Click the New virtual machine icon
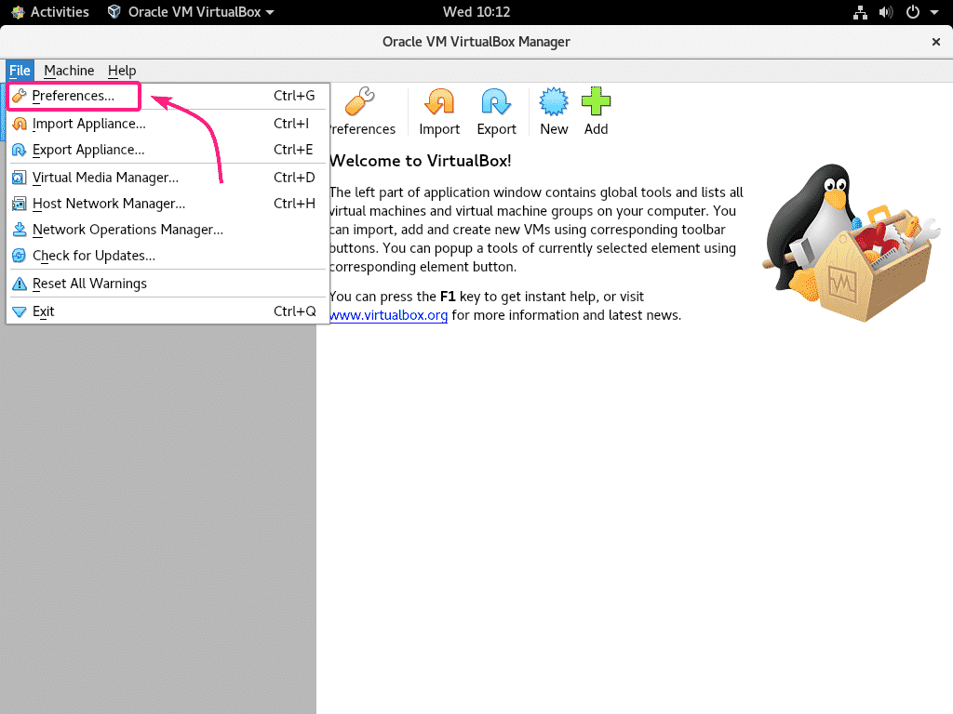 [554, 103]
